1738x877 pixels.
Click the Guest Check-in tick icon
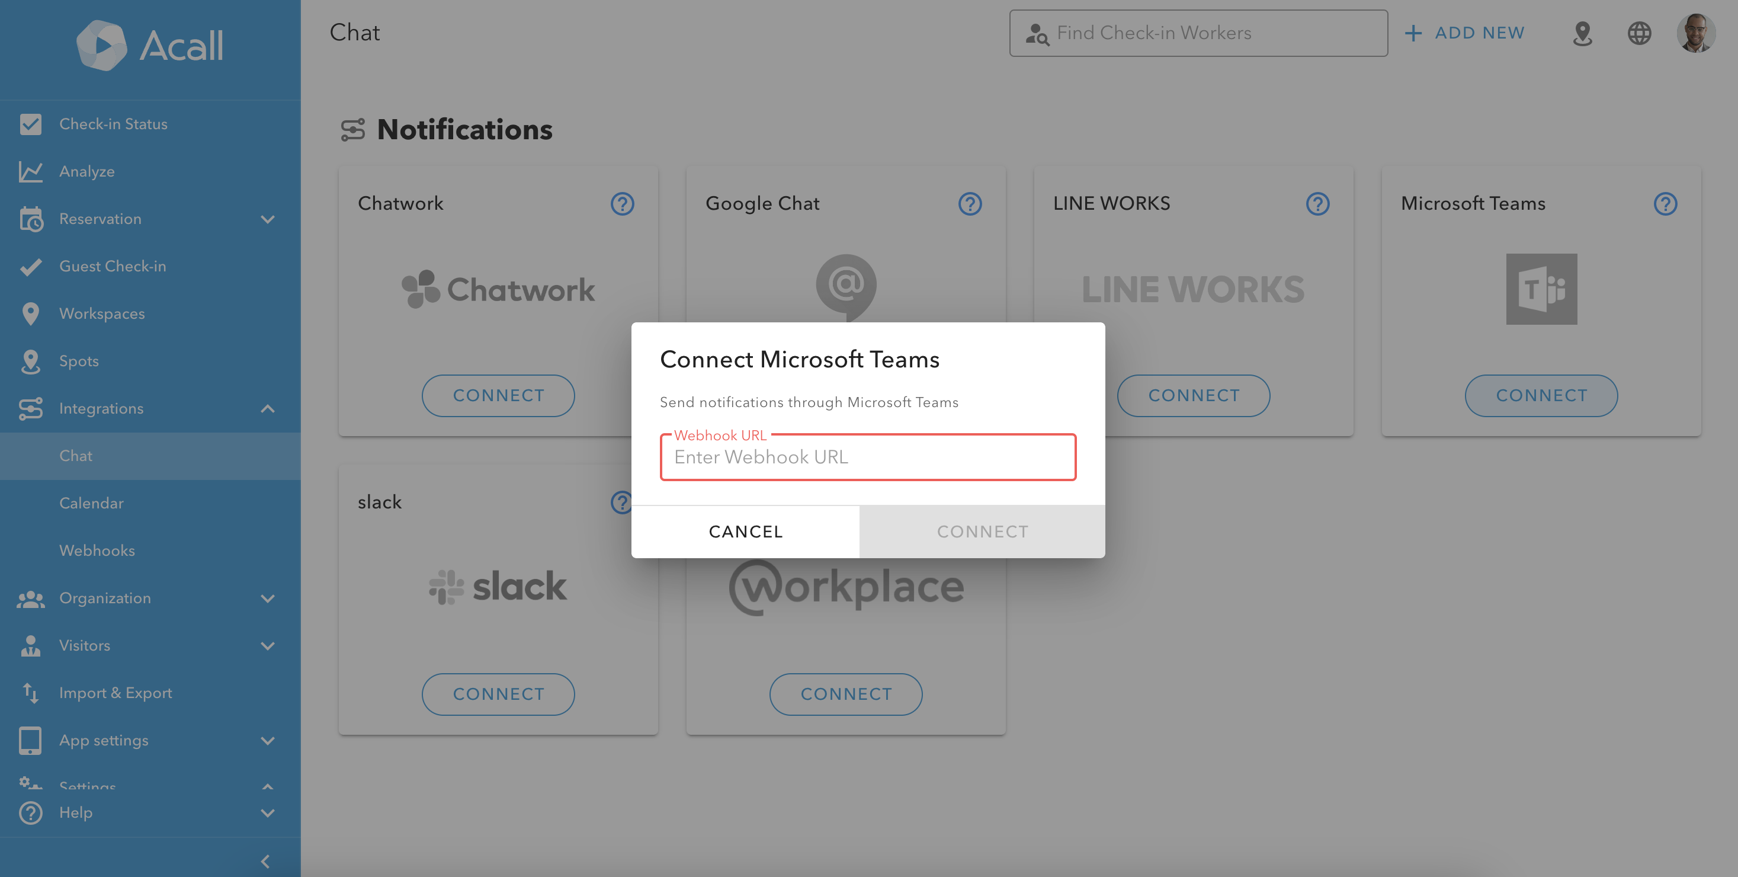(30, 267)
